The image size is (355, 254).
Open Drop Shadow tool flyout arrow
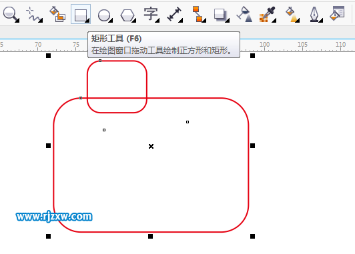(228, 21)
